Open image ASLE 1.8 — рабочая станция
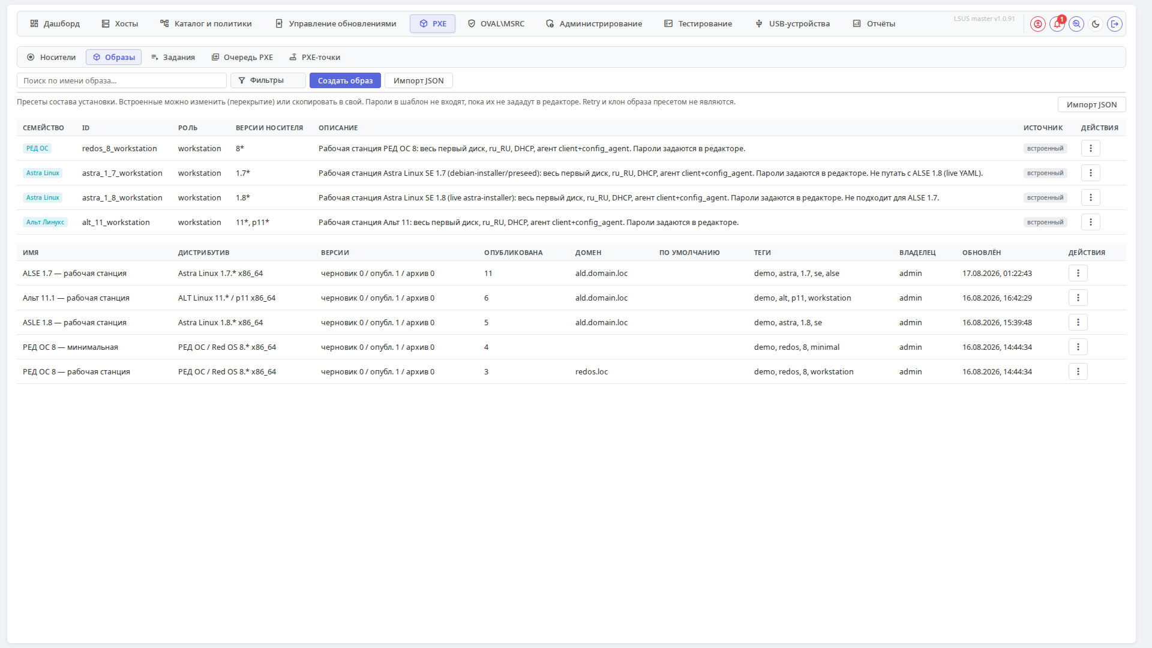This screenshot has height=648, width=1152. pyautogui.click(x=74, y=322)
